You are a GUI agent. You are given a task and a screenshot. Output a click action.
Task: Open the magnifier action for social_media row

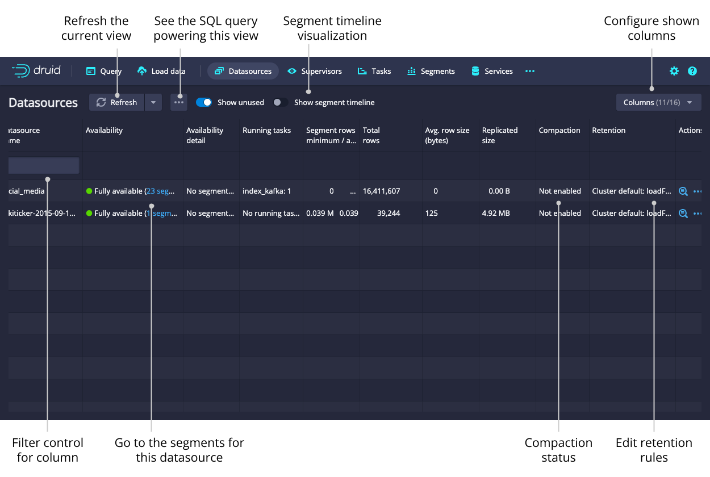pos(683,191)
